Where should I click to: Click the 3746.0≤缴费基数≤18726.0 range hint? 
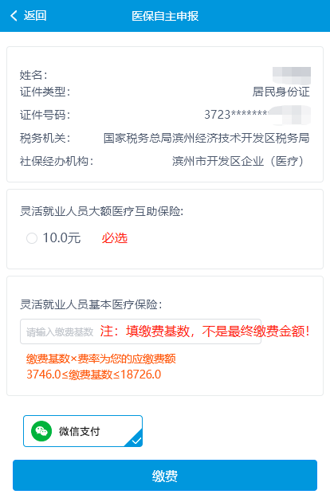pyautogui.click(x=94, y=375)
